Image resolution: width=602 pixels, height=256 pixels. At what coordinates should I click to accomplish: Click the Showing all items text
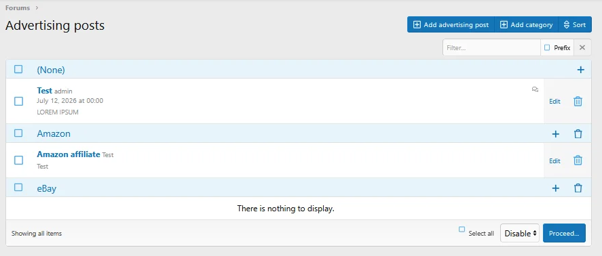37,233
